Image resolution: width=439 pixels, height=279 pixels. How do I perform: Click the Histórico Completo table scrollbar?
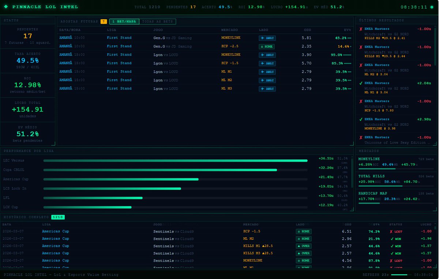435,227
